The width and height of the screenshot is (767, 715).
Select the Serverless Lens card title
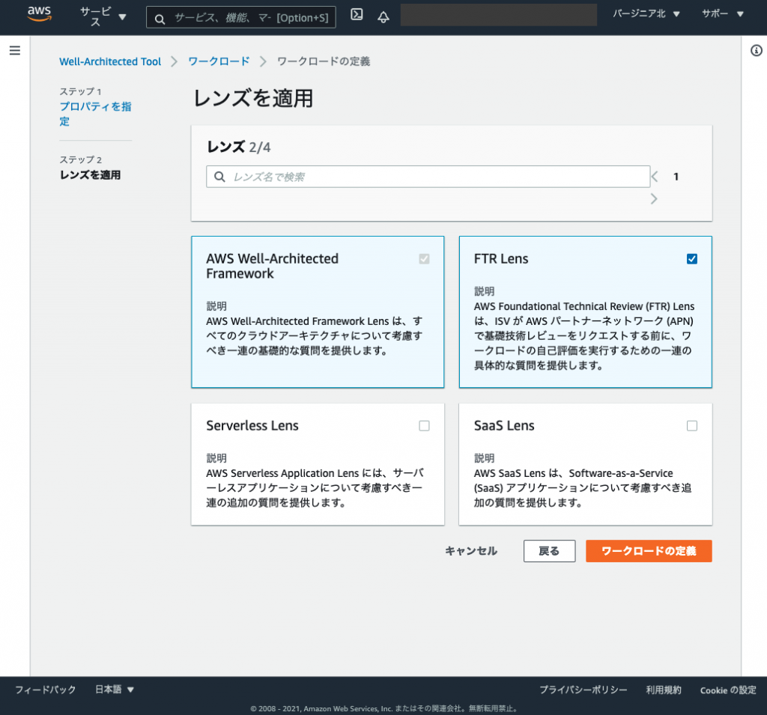click(x=252, y=425)
